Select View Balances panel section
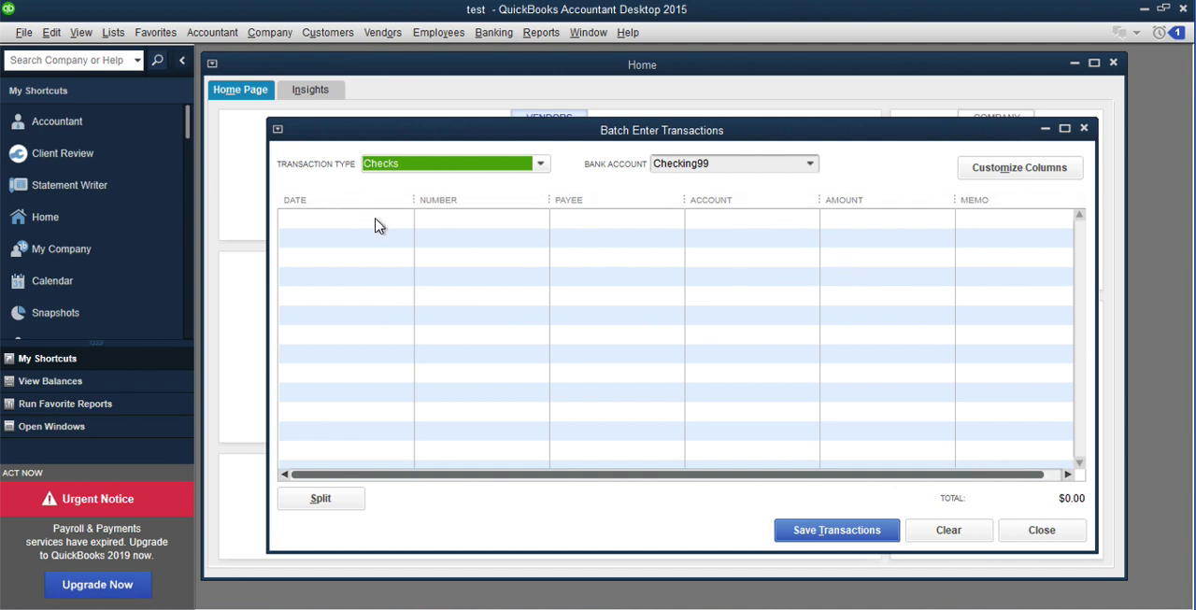This screenshot has height=610, width=1196. point(97,381)
